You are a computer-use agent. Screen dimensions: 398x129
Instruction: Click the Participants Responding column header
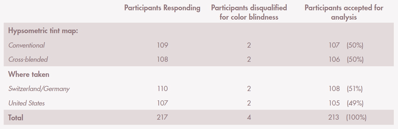pyautogui.click(x=162, y=8)
